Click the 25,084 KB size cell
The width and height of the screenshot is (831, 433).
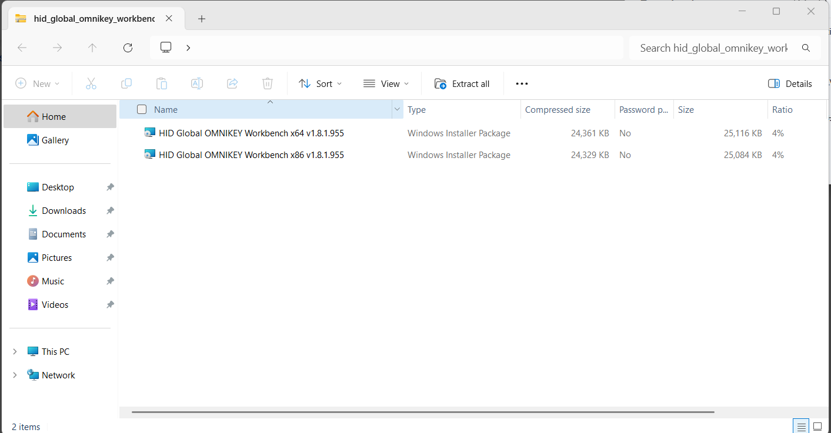[743, 155]
